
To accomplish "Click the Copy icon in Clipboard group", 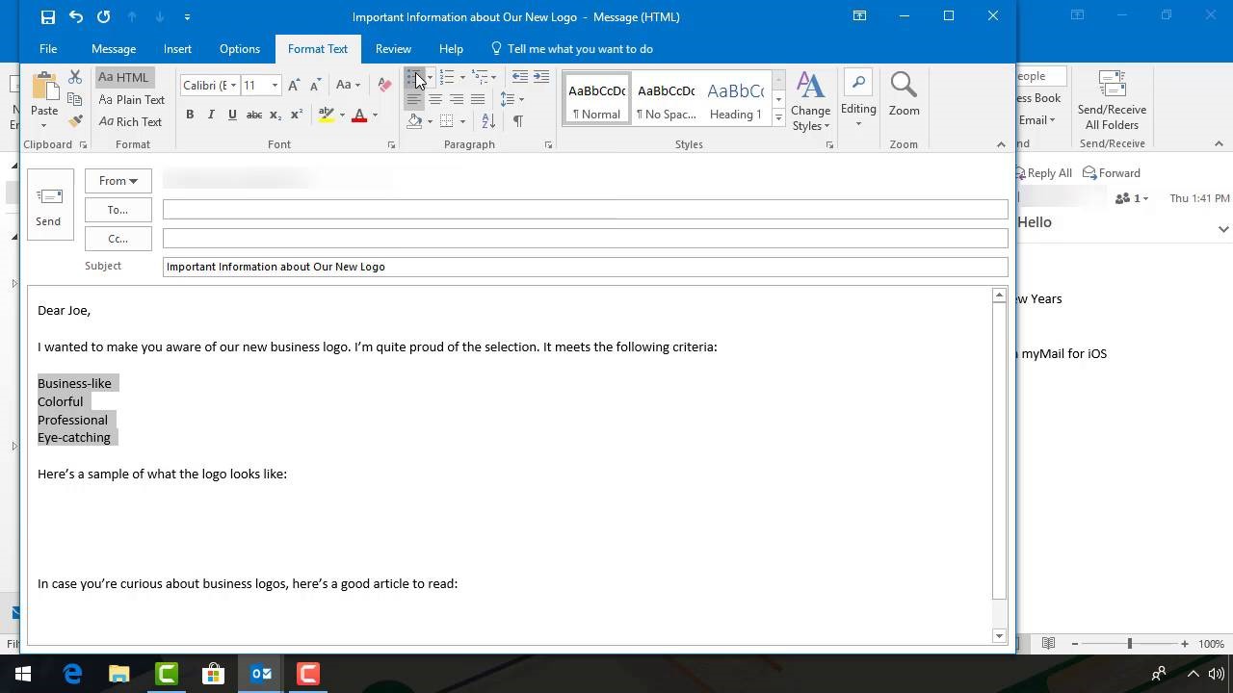I will (75, 99).
